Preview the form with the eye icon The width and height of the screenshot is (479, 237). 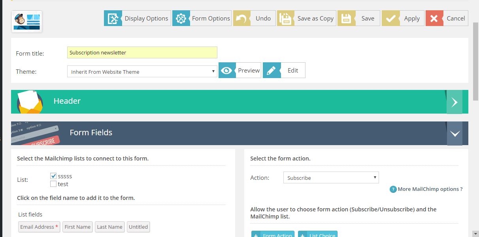[227, 70]
